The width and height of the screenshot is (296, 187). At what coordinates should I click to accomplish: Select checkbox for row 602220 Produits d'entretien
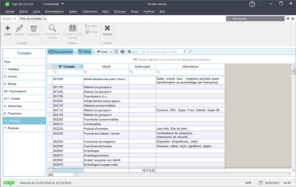coord(50,129)
